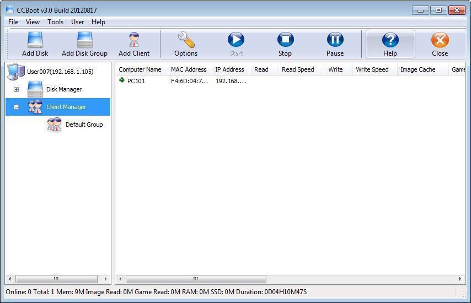Open the File menu
This screenshot has width=471, height=303.
pyautogui.click(x=13, y=22)
